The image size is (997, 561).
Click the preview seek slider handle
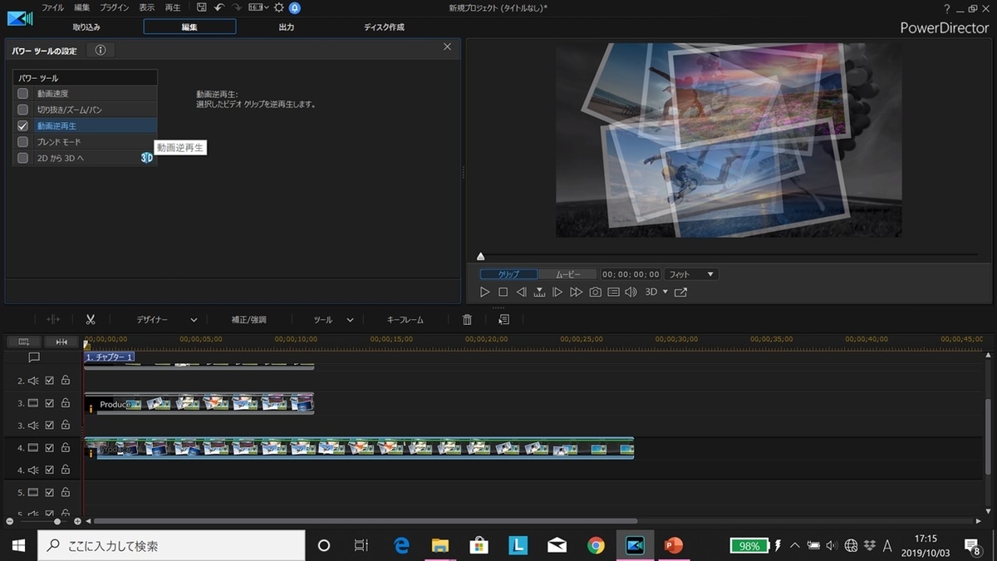(x=480, y=256)
